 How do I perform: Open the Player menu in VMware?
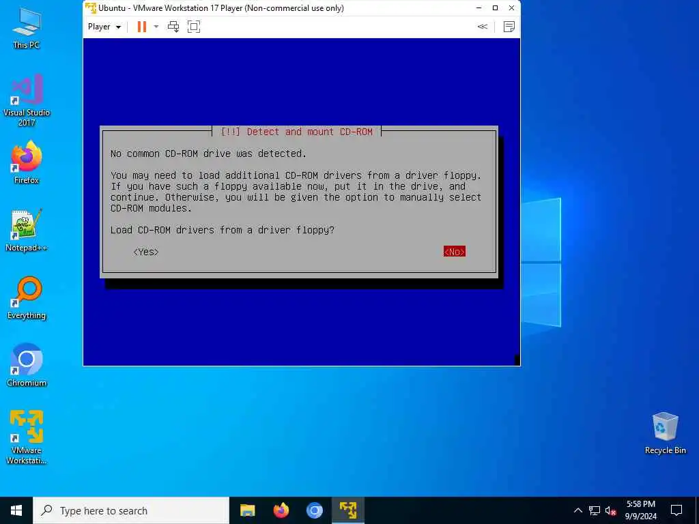point(104,27)
